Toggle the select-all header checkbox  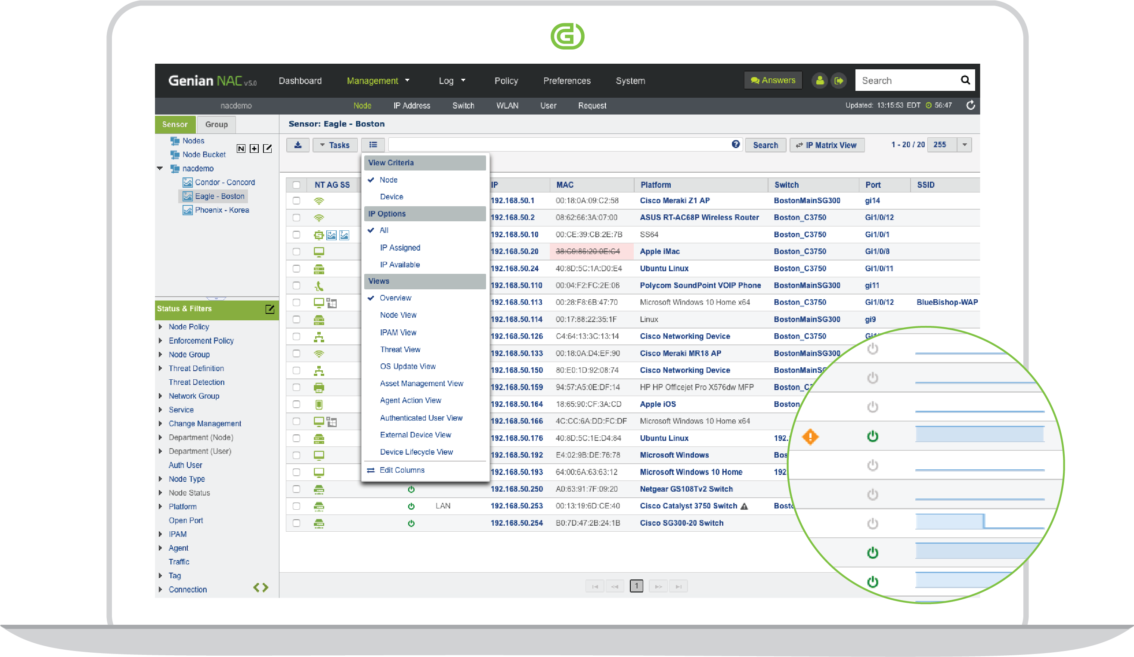[x=296, y=185]
